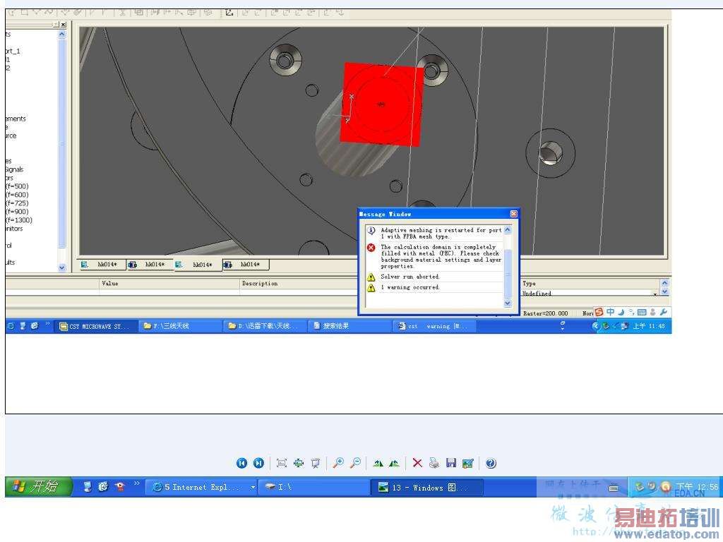Switch to the I:\ drive taskbar window

pyautogui.click(x=313, y=487)
